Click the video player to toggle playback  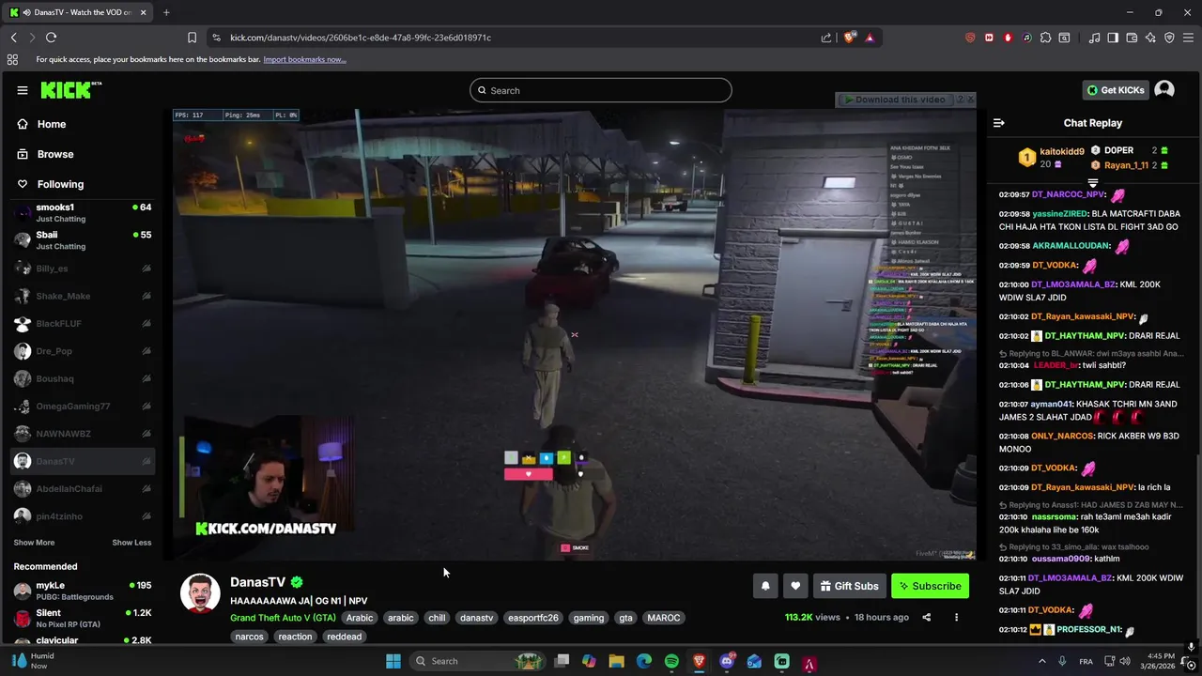tap(574, 334)
